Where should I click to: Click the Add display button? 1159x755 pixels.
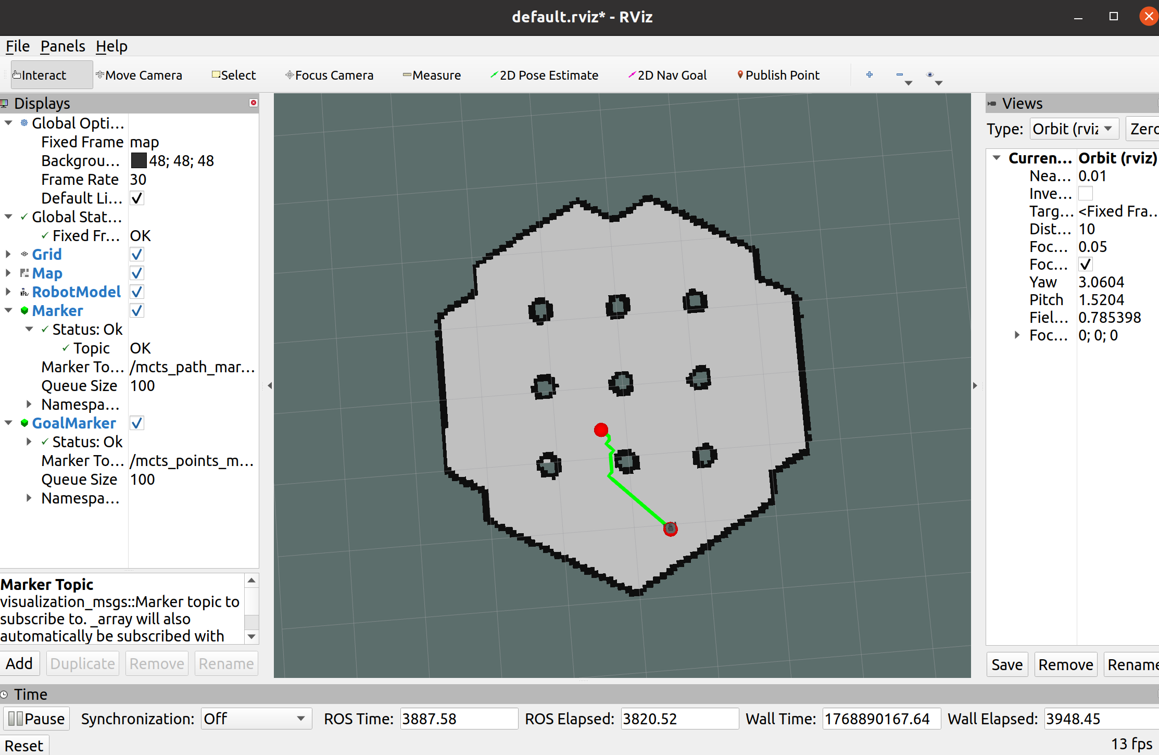point(19,663)
